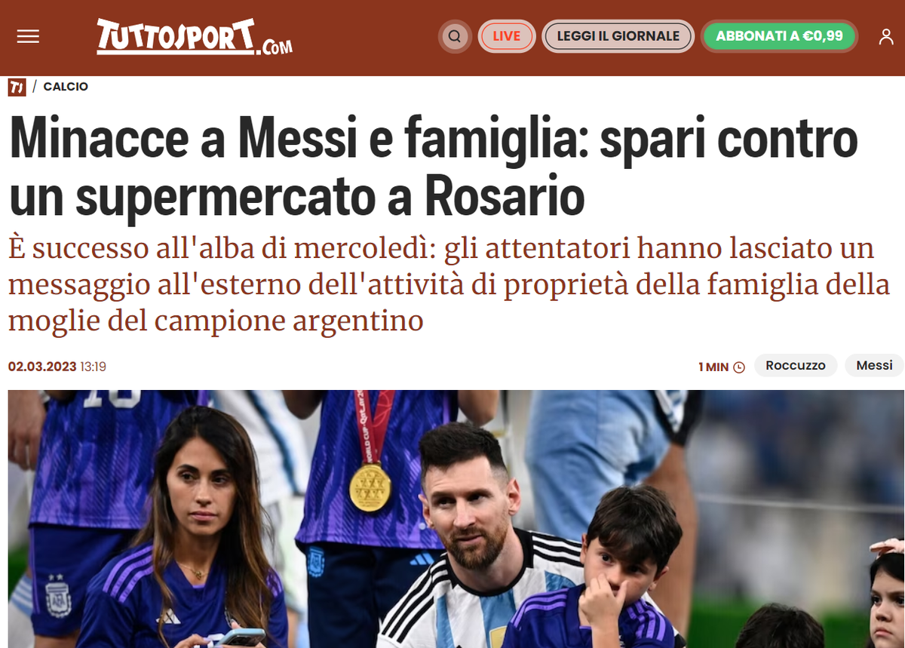905x648 pixels.
Task: Open the Roccuzzo tag
Action: (x=796, y=366)
